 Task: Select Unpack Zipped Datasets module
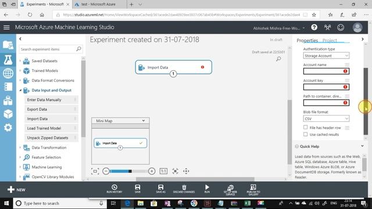click(51, 138)
